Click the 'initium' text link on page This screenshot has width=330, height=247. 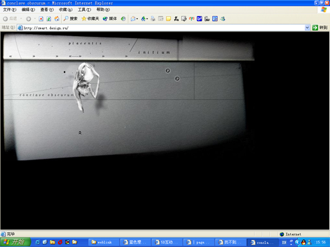tap(154, 53)
